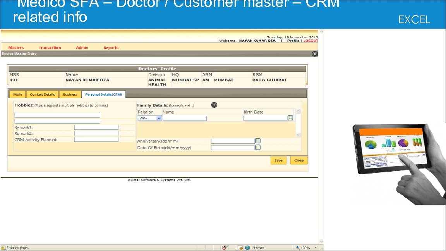Expand the zoom level dropdown in status bar

point(315,247)
